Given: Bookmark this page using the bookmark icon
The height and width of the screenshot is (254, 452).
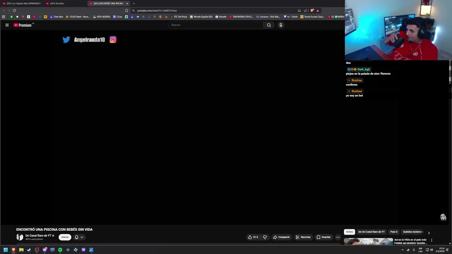Looking at the screenshot, I should (126, 11).
